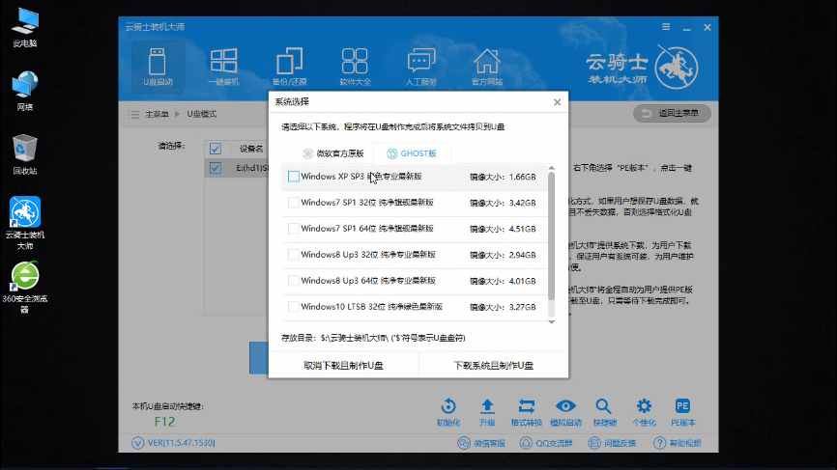
Task: Click the 镜像大小: 3.27GB text
Action: tap(503, 308)
